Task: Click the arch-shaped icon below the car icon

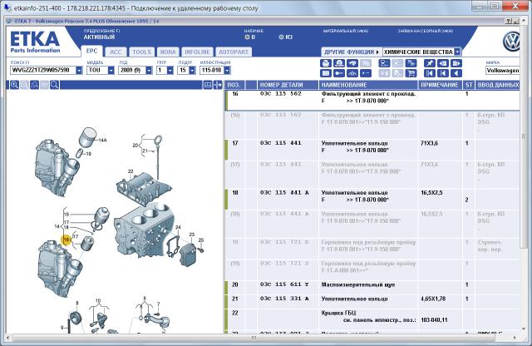Action: 352,73
